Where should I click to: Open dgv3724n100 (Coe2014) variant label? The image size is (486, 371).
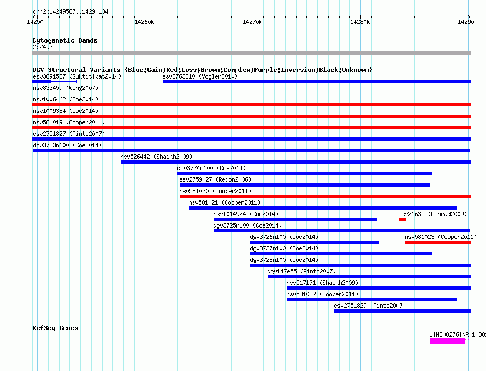point(211,168)
